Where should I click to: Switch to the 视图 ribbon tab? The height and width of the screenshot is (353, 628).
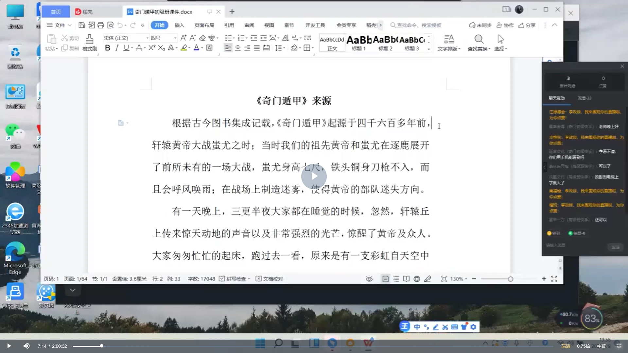[269, 25]
